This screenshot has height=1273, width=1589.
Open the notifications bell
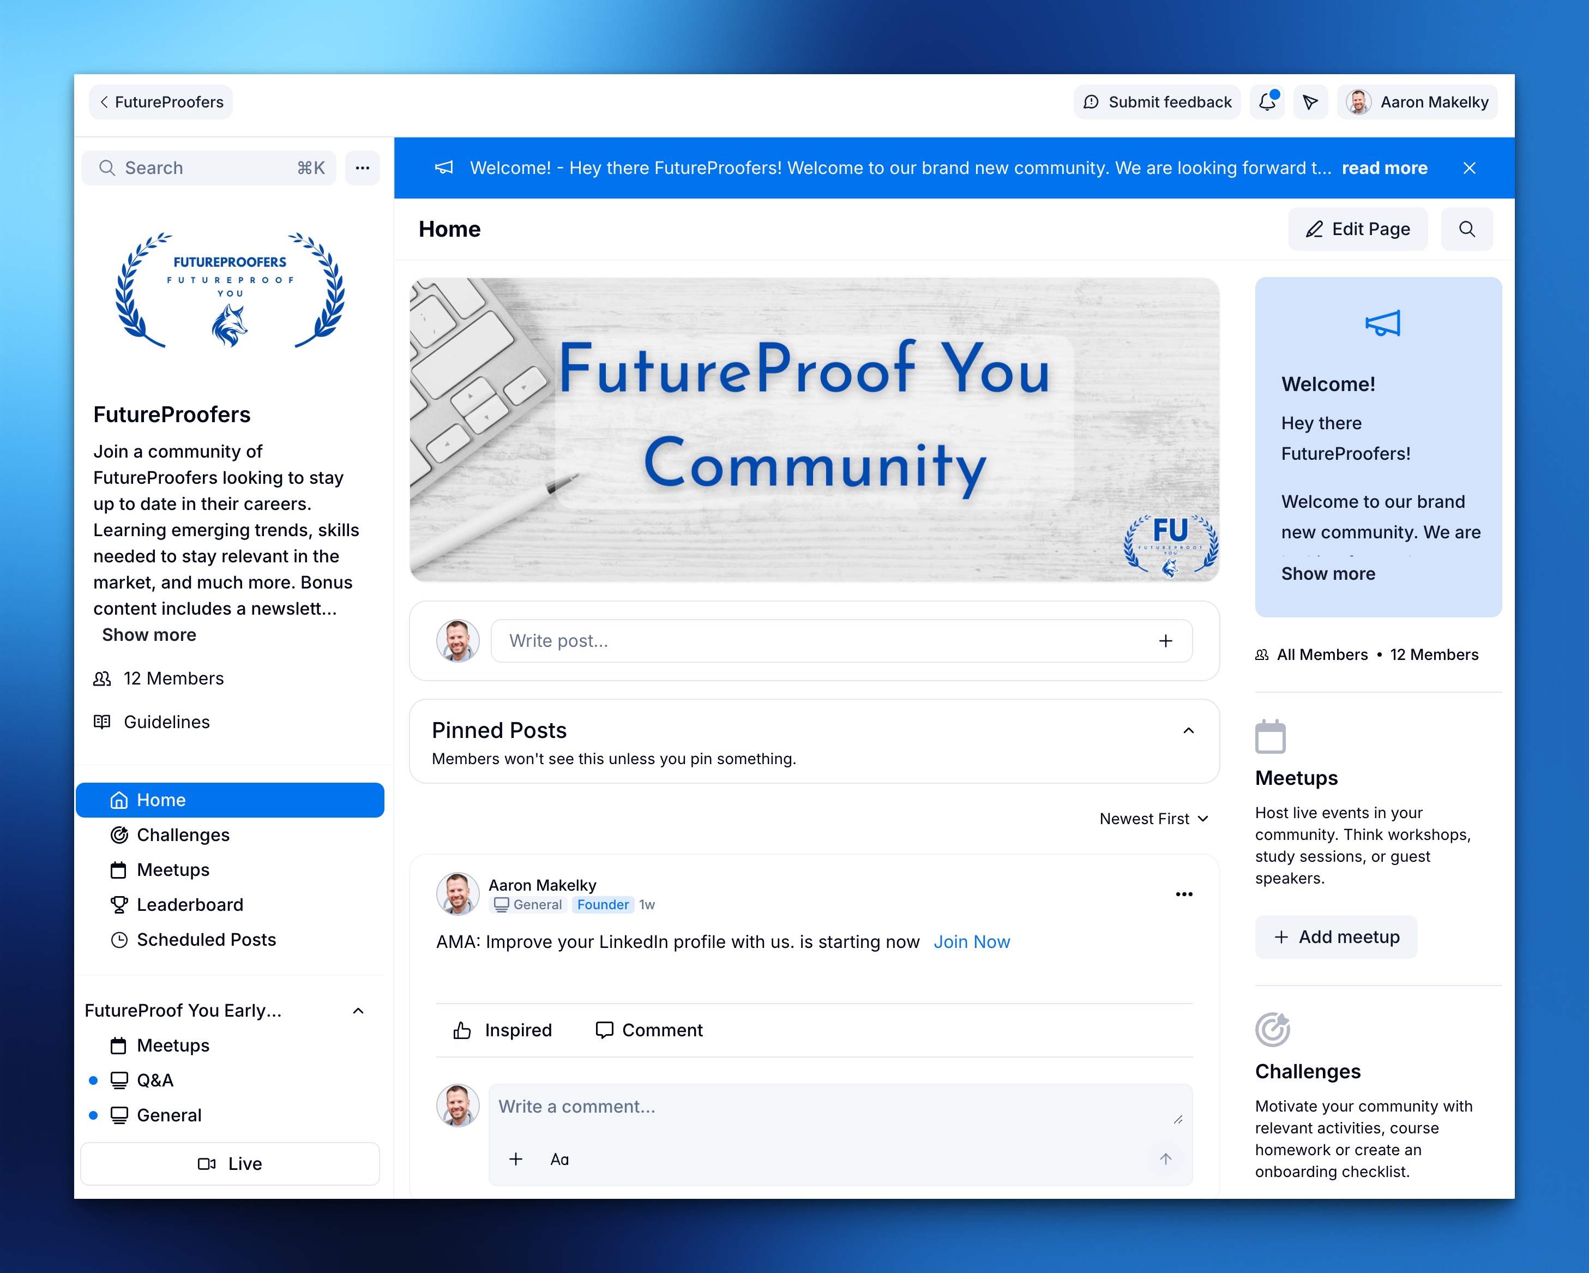point(1267,102)
